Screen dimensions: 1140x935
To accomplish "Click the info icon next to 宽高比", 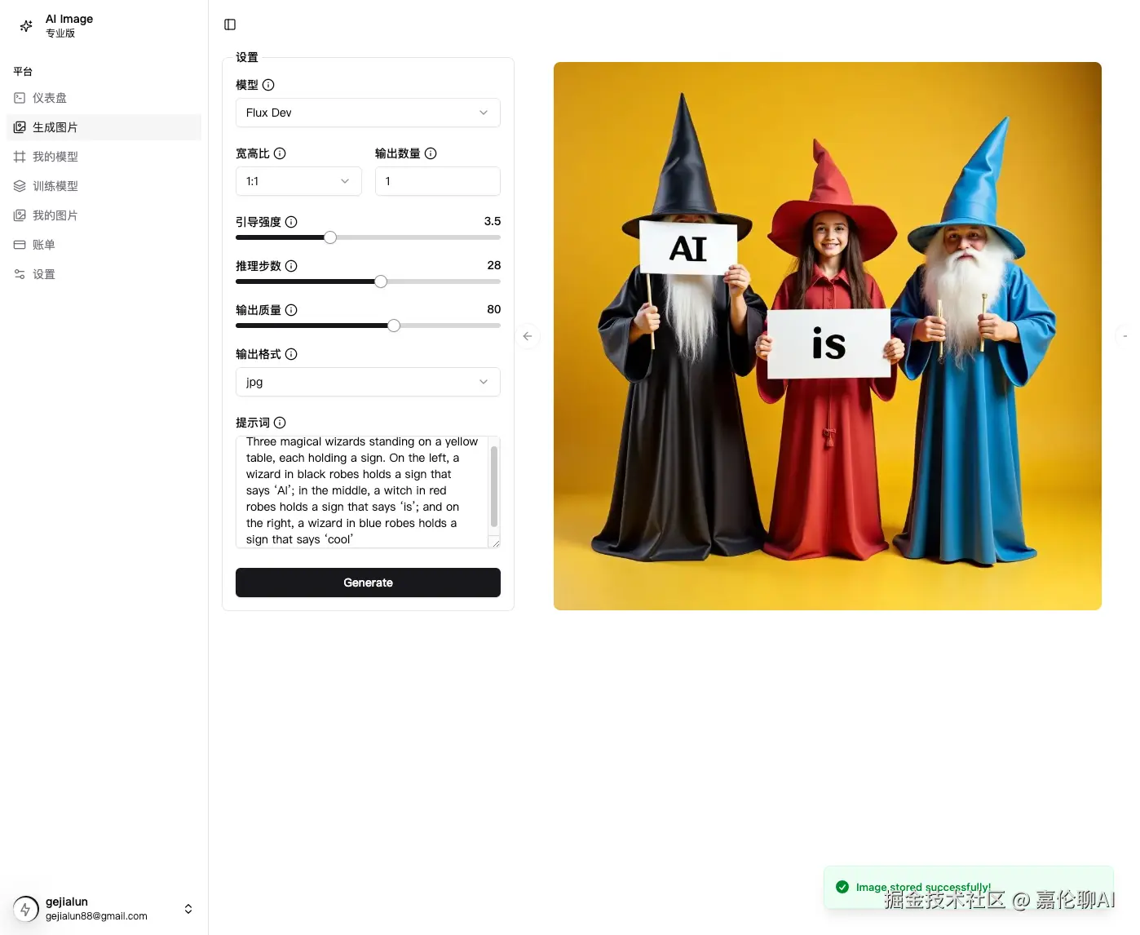I will click(281, 153).
